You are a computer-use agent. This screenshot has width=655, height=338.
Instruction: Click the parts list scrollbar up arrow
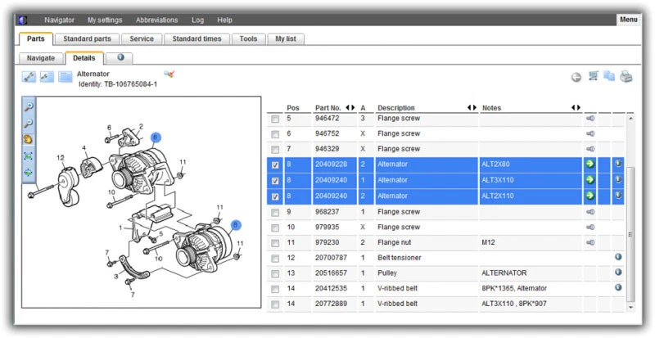[630, 119]
